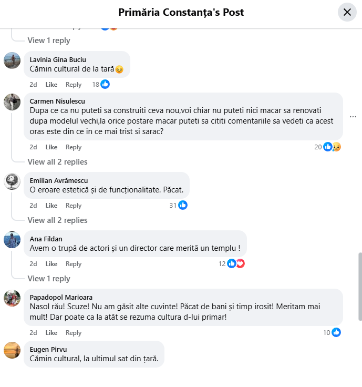The height and width of the screenshot is (387, 362).
Task: Expand the 1 reply under Ana Fildan's comment
Action: (x=49, y=279)
